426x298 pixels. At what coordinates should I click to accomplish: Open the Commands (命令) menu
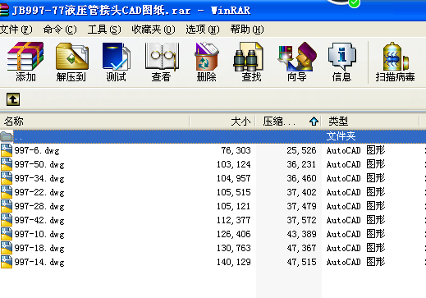click(60, 30)
